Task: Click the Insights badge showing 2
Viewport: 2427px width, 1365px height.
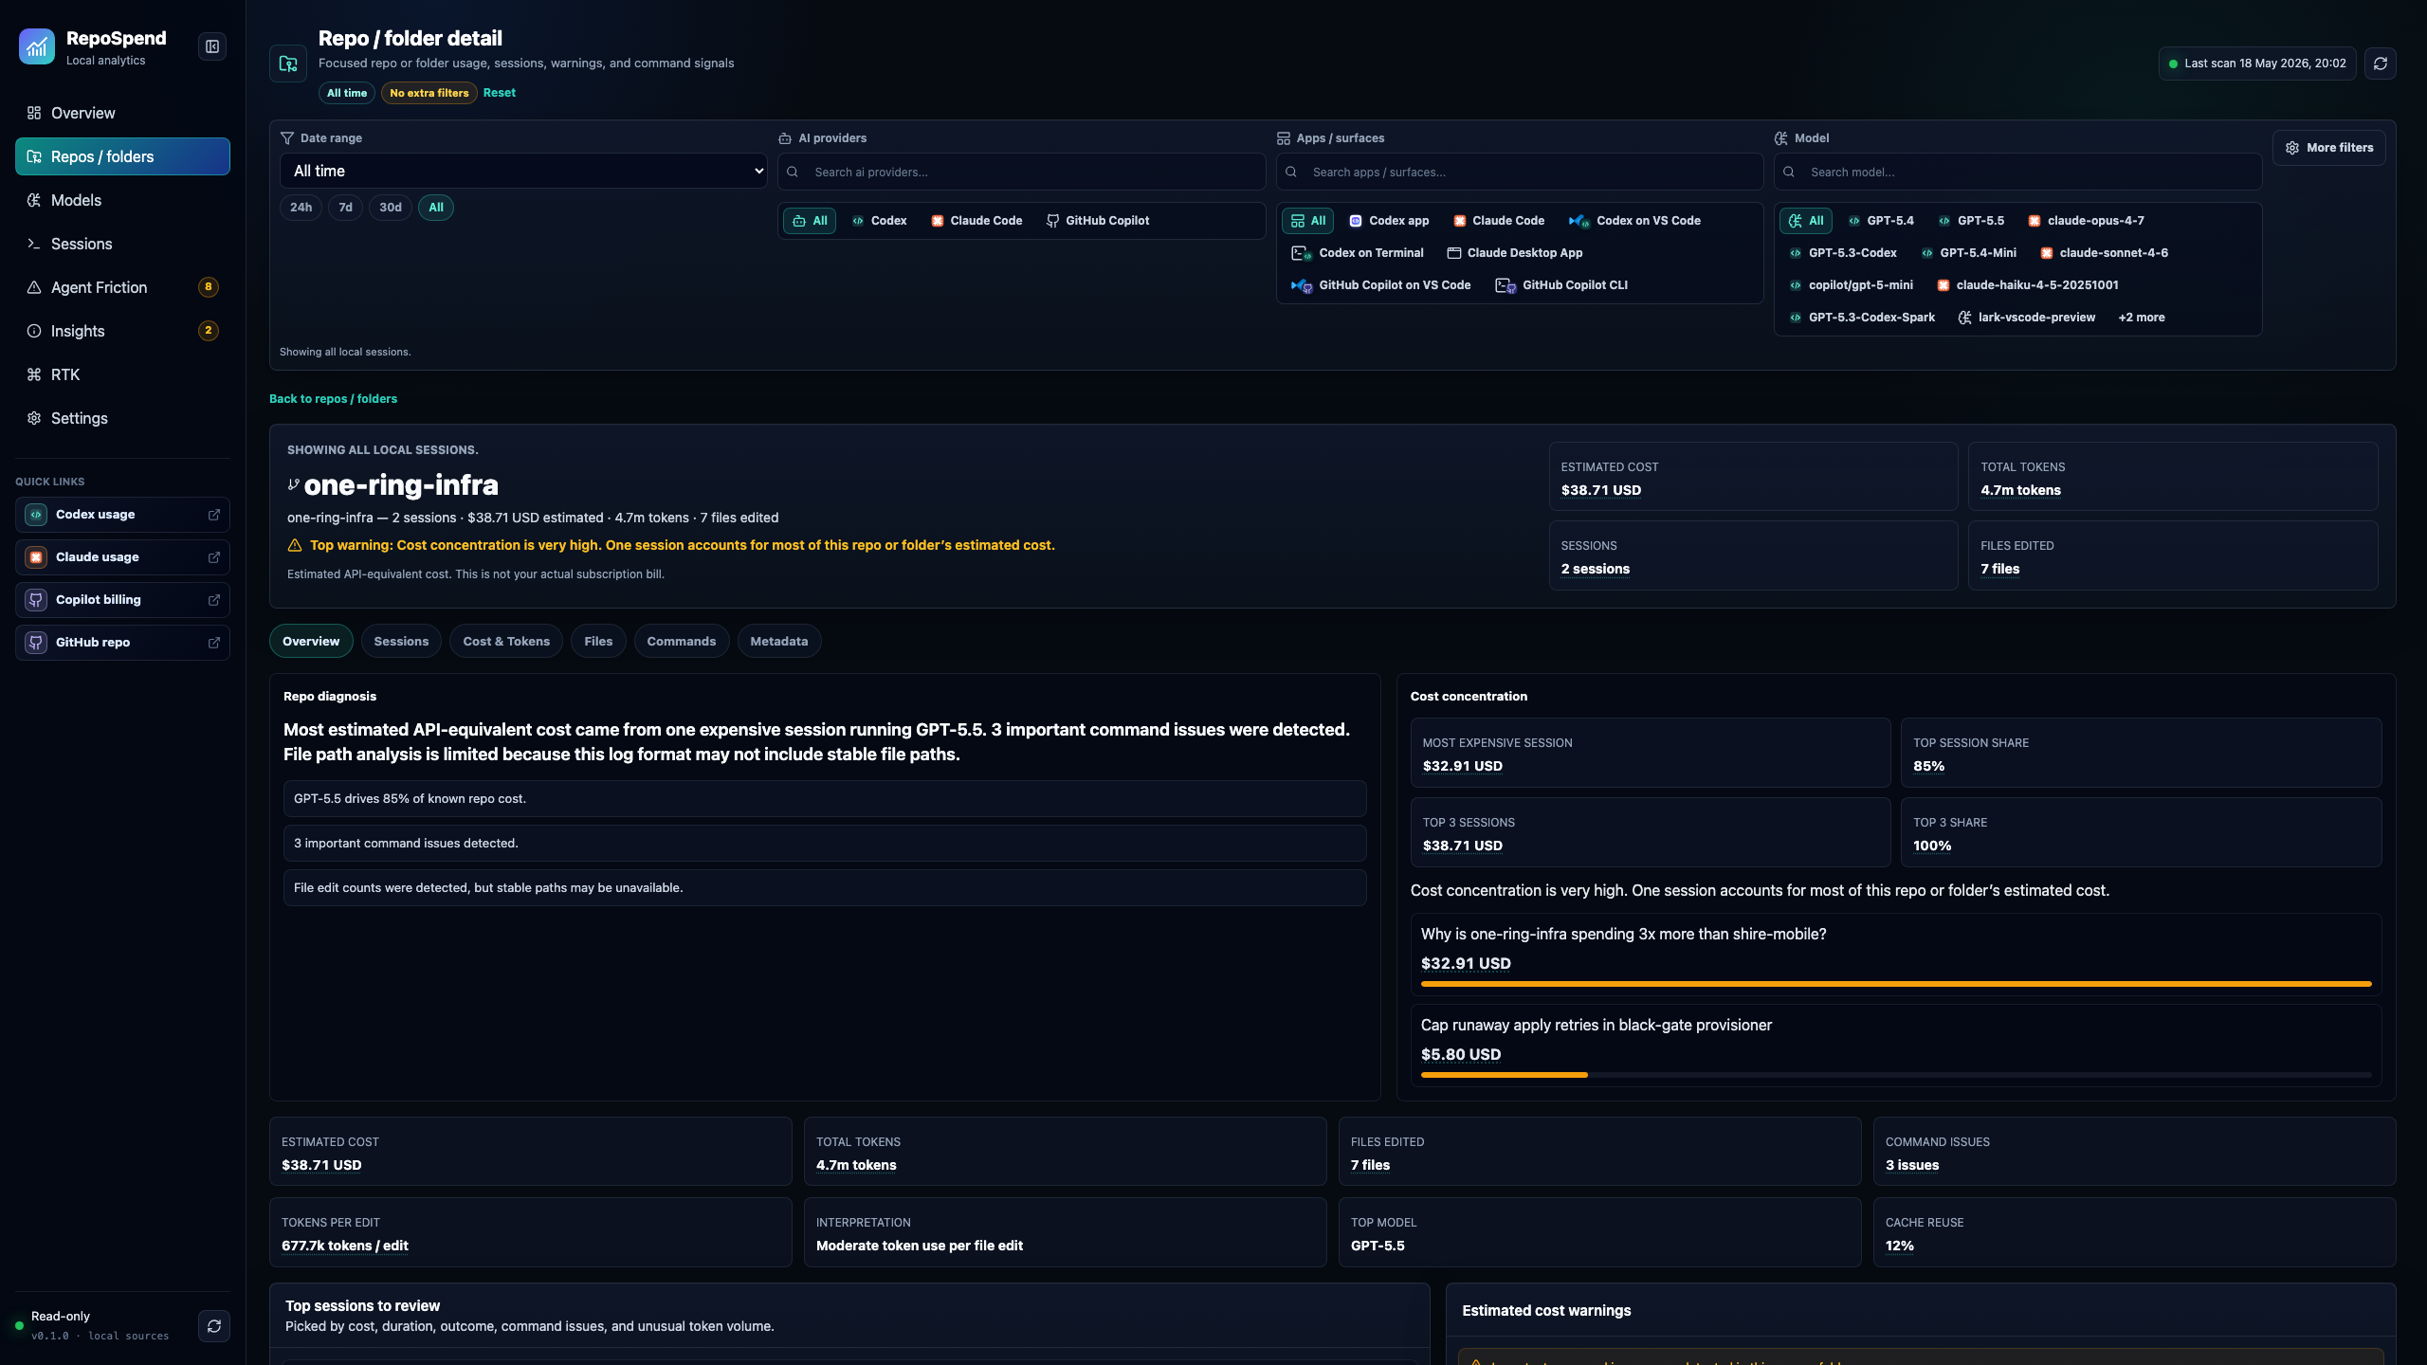Action: point(209,331)
